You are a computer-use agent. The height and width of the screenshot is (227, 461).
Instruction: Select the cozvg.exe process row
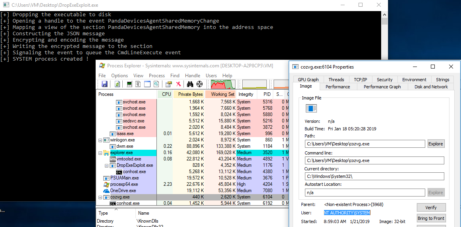[193, 197]
